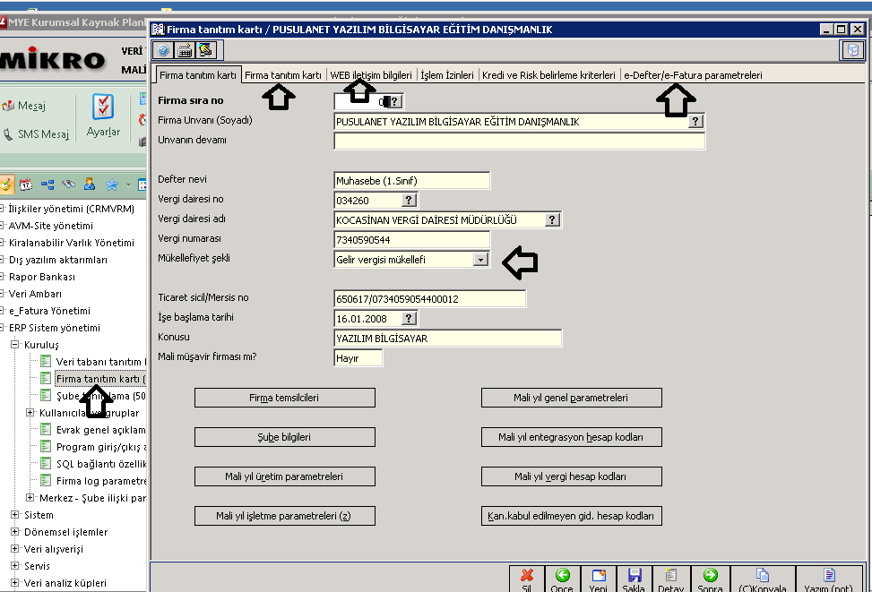Click the toolbar icon with yellow pointer on computer
872x592 pixels.
click(x=205, y=50)
